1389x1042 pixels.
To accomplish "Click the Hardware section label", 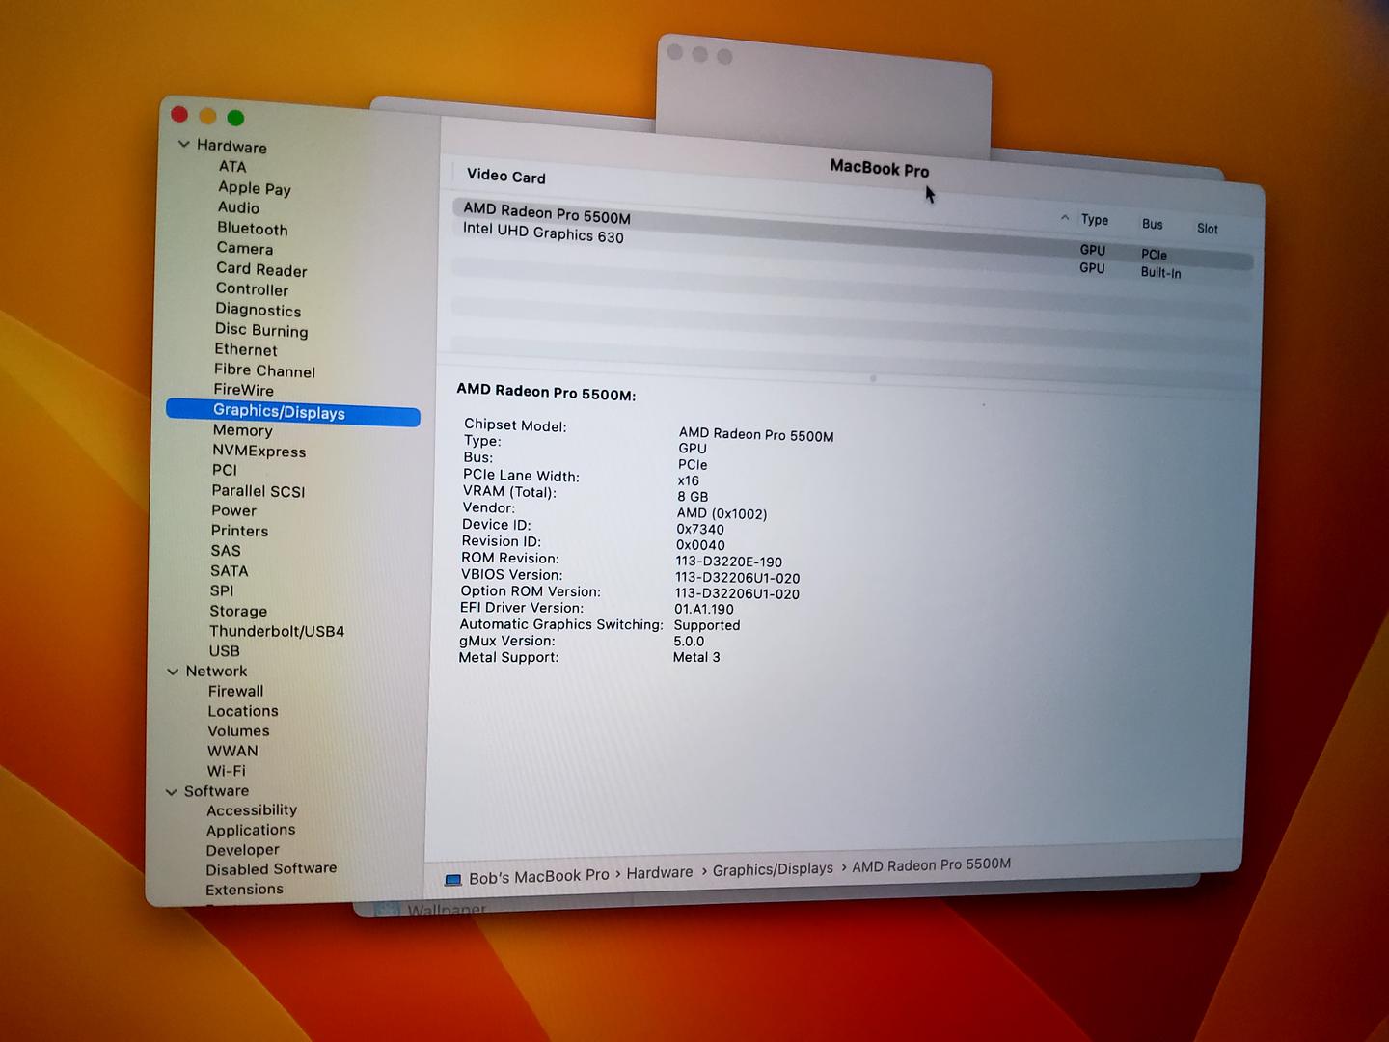I will (x=231, y=146).
